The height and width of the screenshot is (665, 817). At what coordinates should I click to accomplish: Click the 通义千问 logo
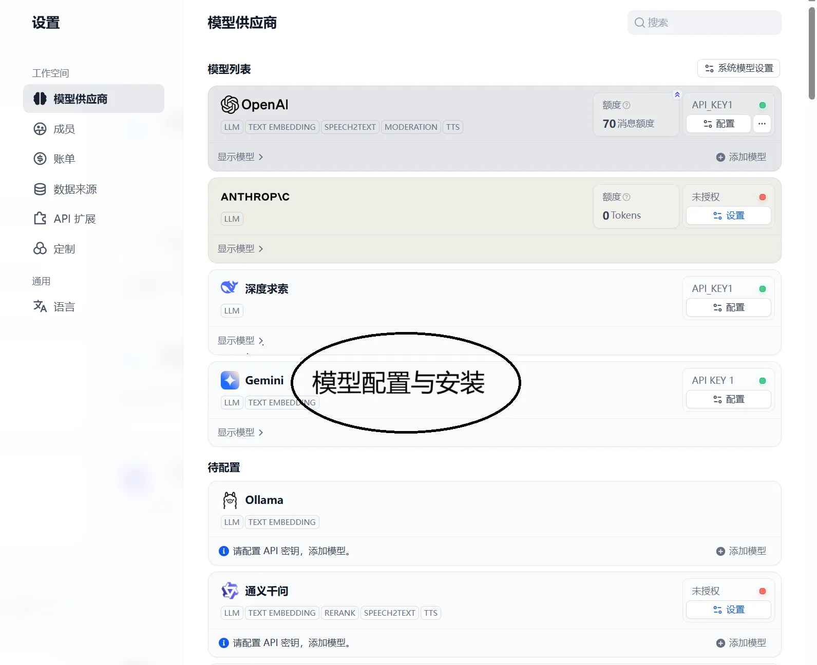pyautogui.click(x=230, y=591)
